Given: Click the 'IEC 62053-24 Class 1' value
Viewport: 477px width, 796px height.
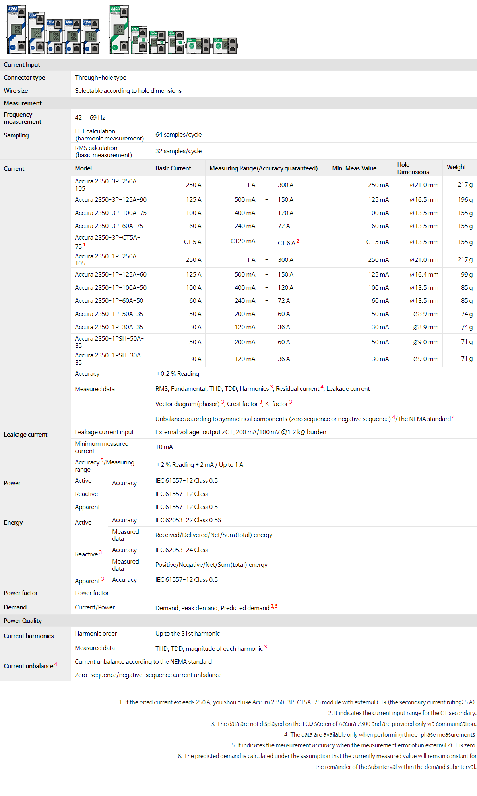Looking at the screenshot, I should [x=184, y=550].
